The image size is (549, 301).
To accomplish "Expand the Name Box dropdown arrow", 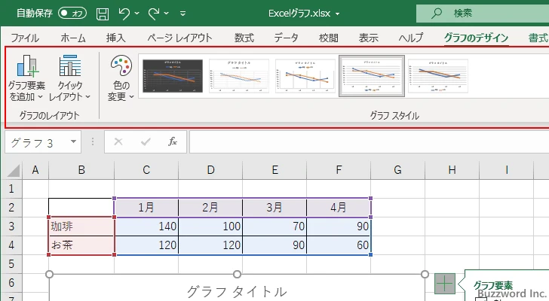I will (x=73, y=141).
